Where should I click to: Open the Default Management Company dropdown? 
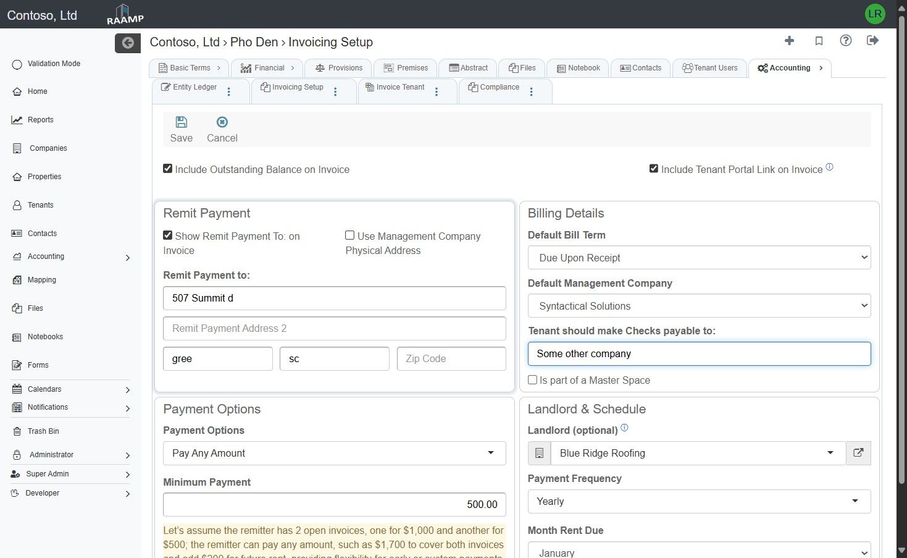699,306
